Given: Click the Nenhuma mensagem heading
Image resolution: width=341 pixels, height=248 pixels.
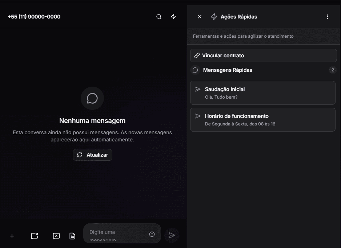Looking at the screenshot, I should [x=92, y=121].
